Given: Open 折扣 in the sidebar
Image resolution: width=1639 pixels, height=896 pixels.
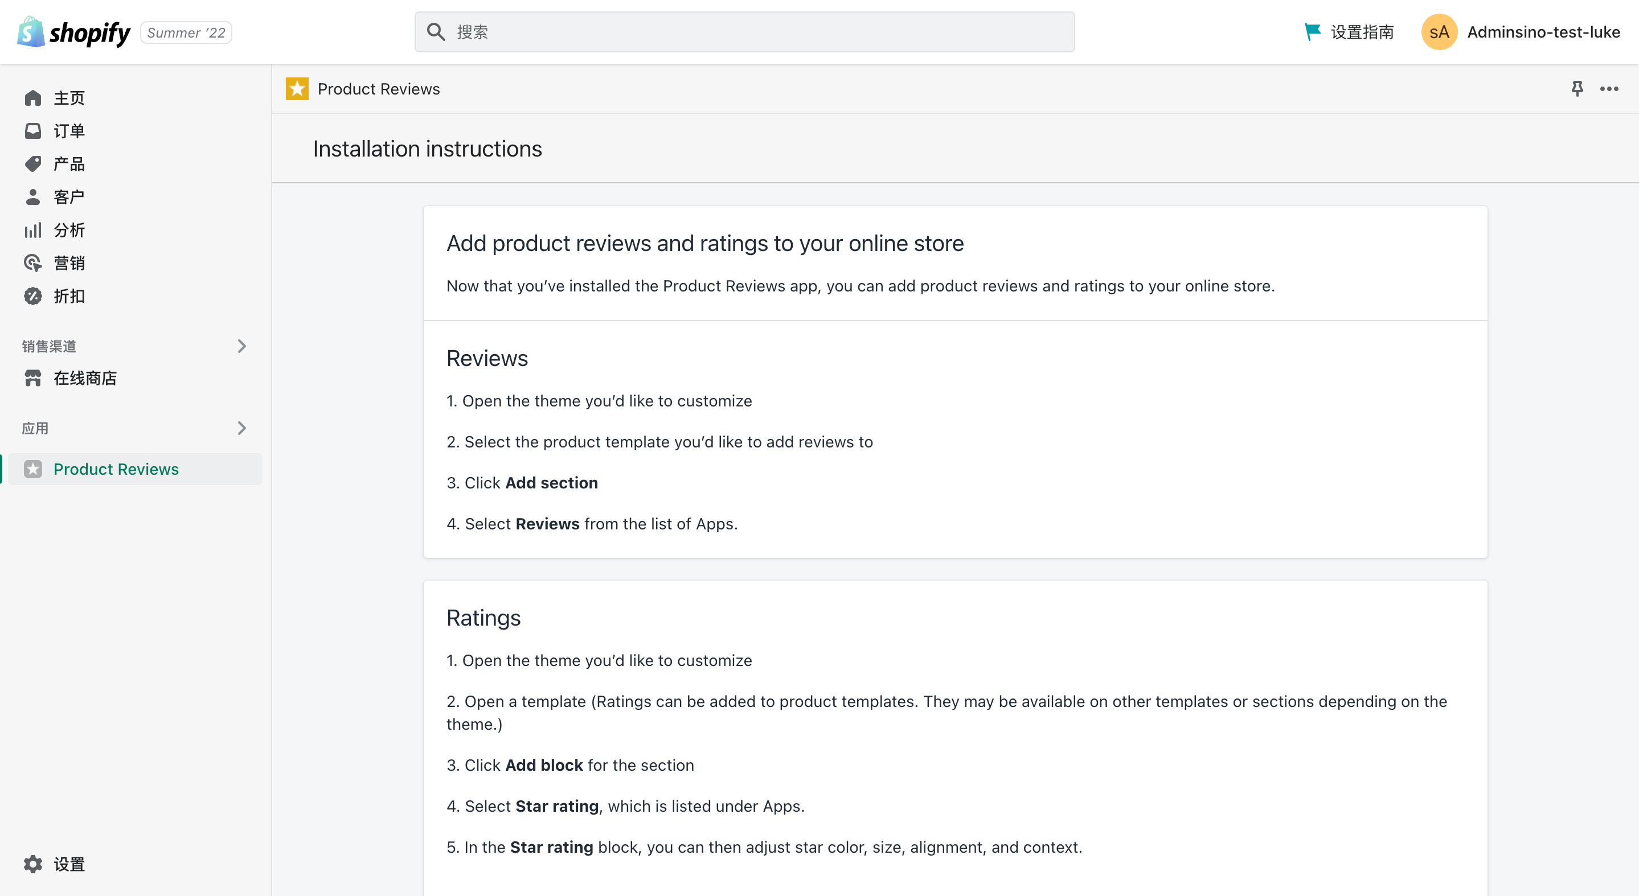Looking at the screenshot, I should coord(69,297).
